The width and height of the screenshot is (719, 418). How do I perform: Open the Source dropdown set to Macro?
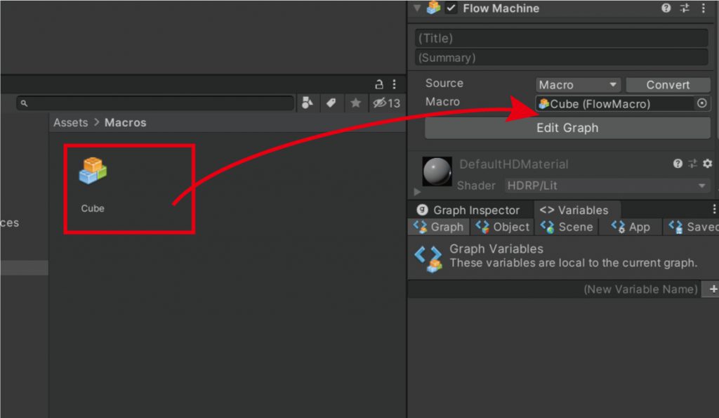[578, 85]
